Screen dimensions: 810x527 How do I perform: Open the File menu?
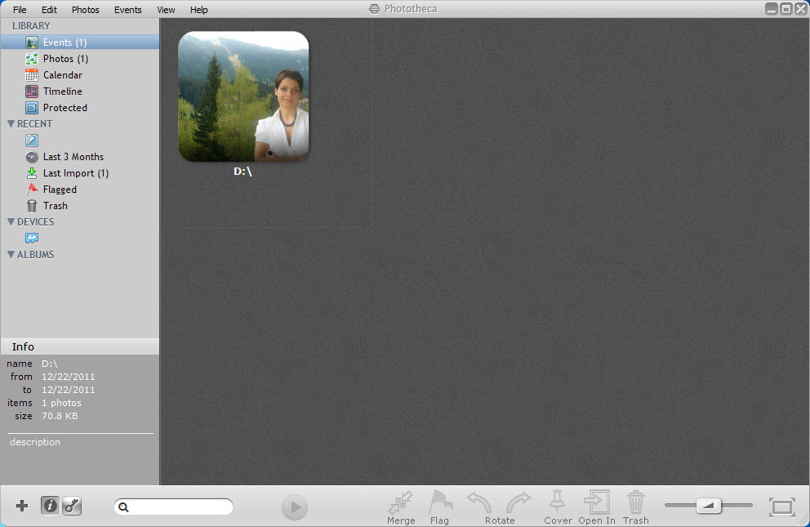[x=20, y=10]
